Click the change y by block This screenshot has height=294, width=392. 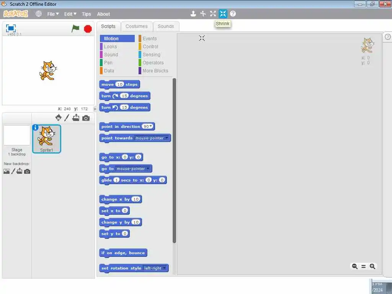pyautogui.click(x=121, y=222)
